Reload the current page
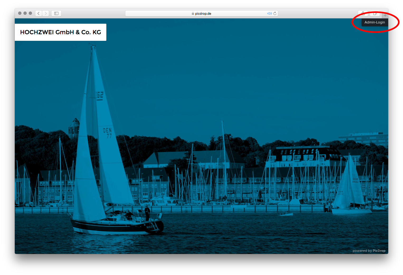The height and width of the screenshot is (275, 403). [x=275, y=13]
